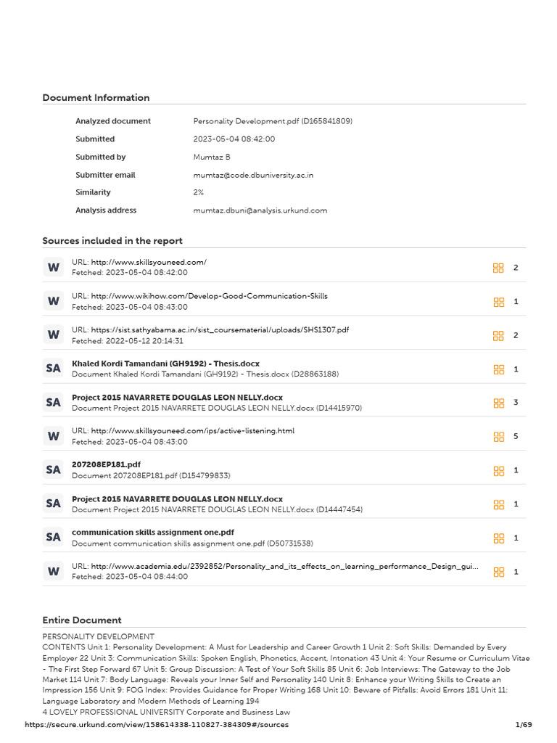557x743 pixels.
Task: Click the grid icon for academia.edu source row
Action: [498, 572]
